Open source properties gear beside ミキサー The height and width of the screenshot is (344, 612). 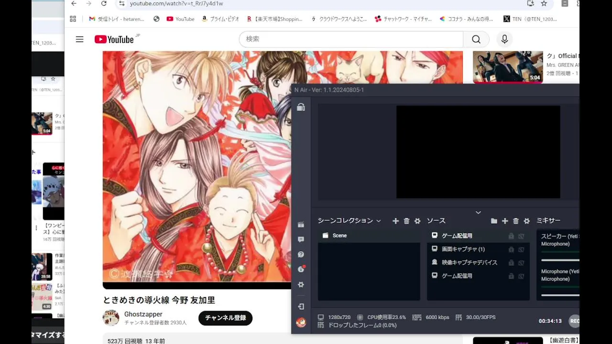pos(527,221)
